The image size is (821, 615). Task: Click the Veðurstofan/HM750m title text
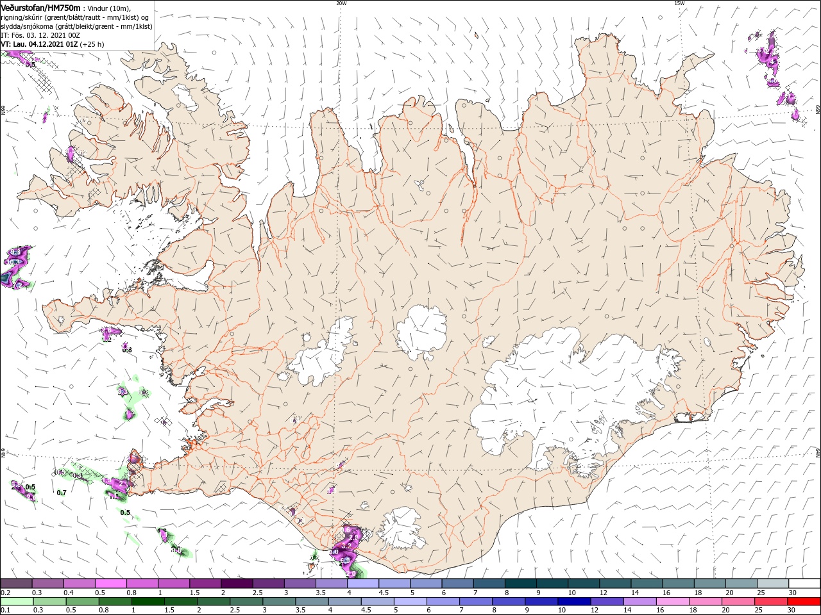pos(41,8)
